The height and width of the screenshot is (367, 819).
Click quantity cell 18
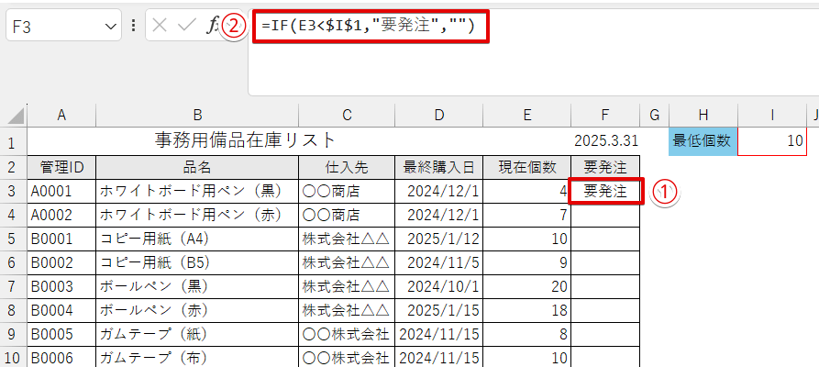coord(527,310)
